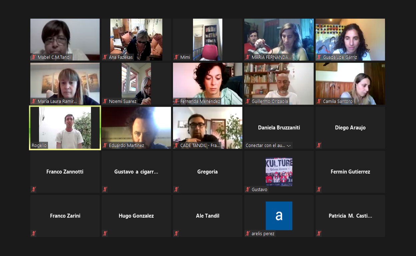Screen dimensions: 416x256
Task: Click muted mic icon beside arelis perez
Action: (247, 233)
